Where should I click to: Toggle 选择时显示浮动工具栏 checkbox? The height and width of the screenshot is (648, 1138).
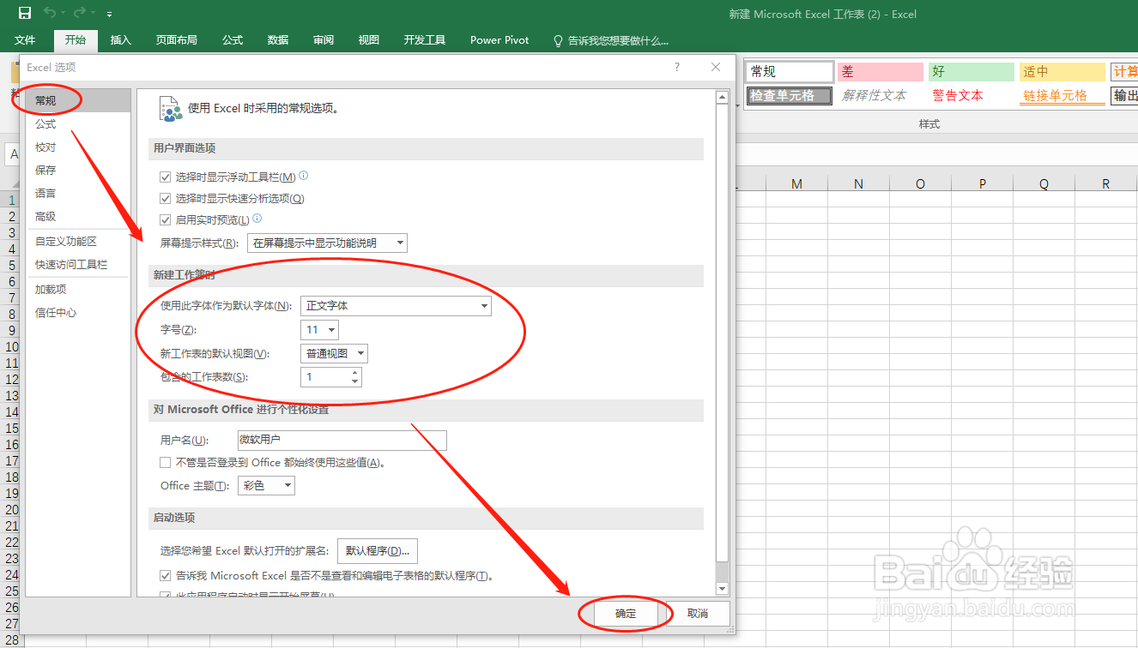coord(166,177)
